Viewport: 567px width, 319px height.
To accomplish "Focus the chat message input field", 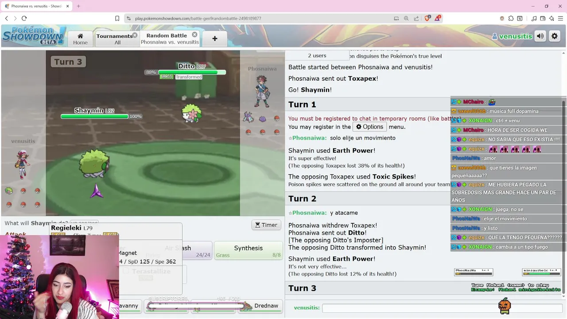I will pos(441,308).
